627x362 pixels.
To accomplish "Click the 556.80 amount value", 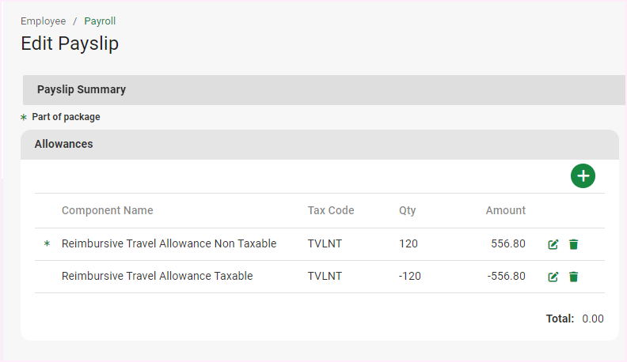I will [x=508, y=243].
